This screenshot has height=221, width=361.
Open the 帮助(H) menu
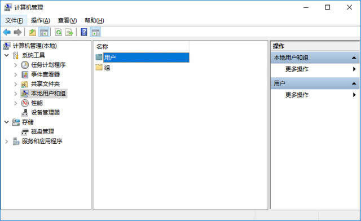(94, 20)
